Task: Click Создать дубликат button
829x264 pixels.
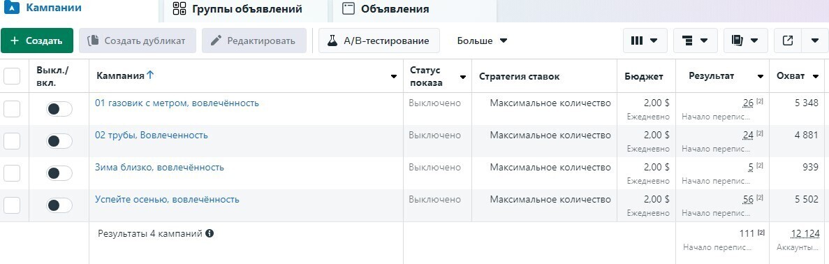Action: 138,41
